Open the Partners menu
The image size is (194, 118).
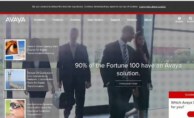[x=132, y=20]
